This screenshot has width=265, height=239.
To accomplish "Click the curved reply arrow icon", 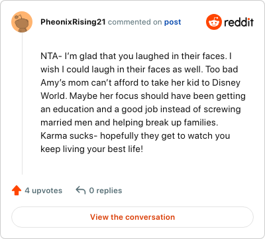I will tap(81, 191).
